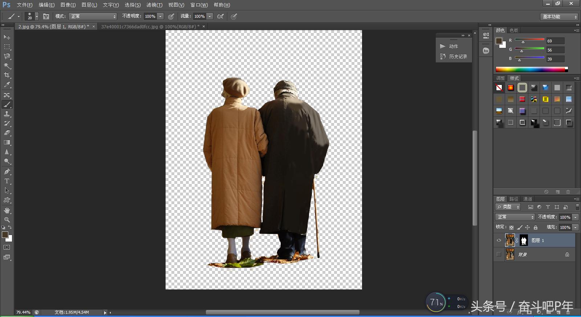Hide layer 图层 1 with eye icon
Image resolution: width=581 pixels, height=317 pixels.
click(499, 240)
